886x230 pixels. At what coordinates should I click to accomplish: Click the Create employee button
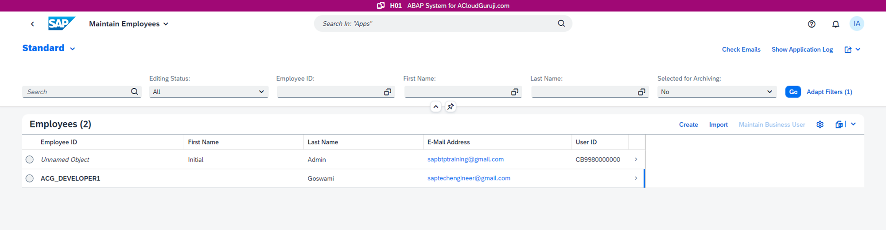point(688,124)
